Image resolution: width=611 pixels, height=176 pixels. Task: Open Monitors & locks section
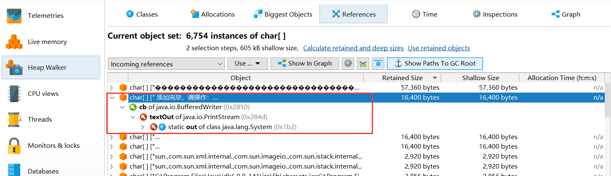(x=51, y=145)
